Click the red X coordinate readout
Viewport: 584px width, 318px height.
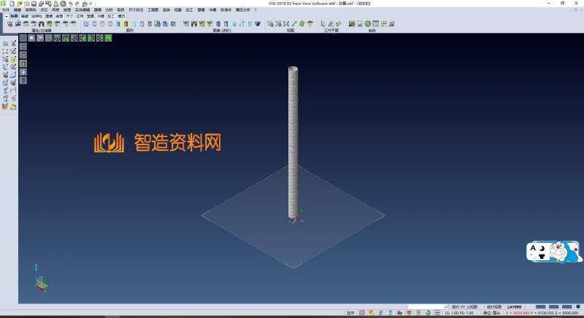[518, 313]
